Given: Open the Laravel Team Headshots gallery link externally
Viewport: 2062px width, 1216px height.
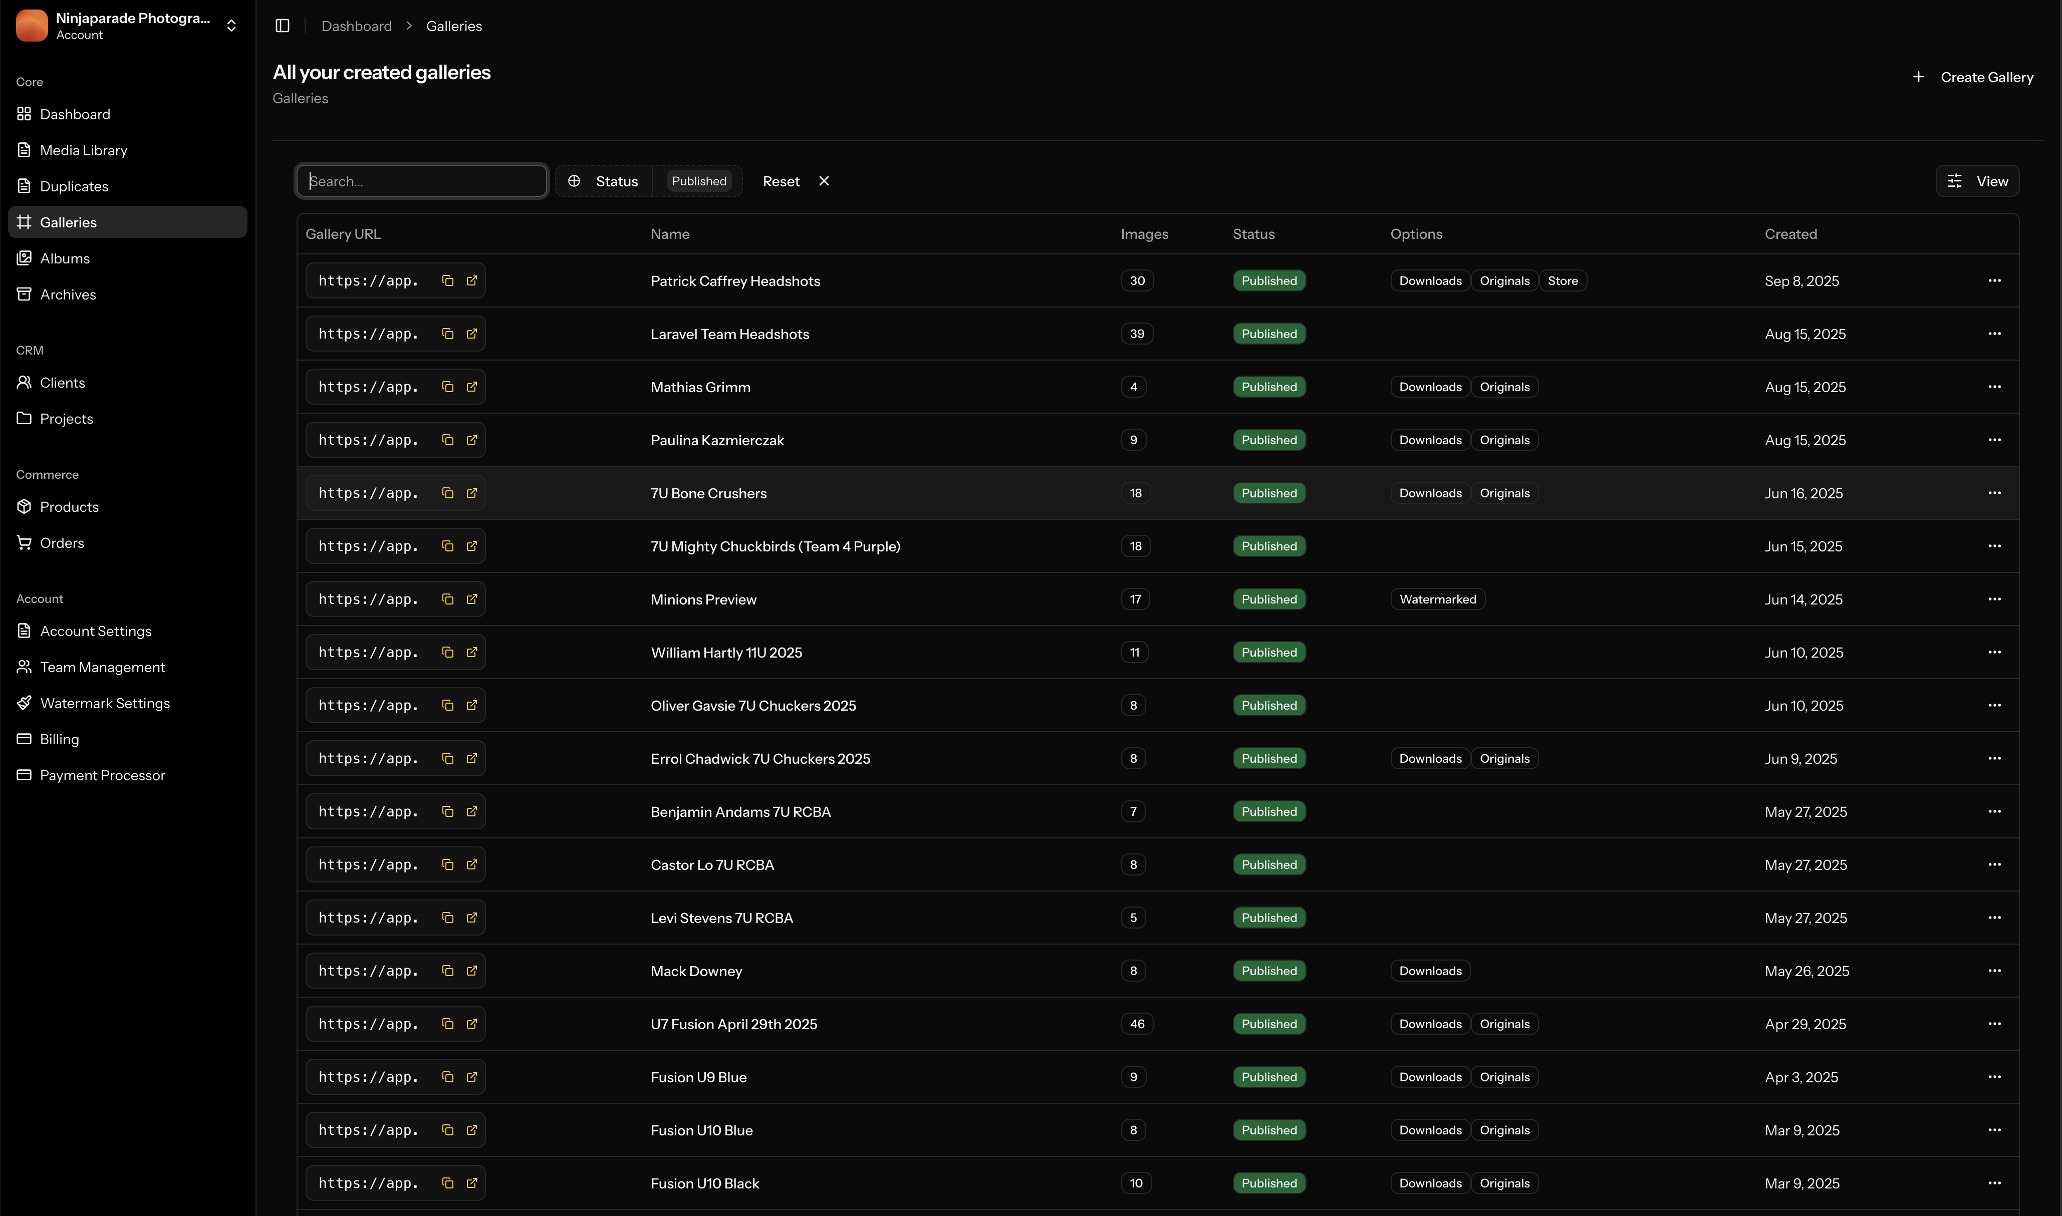Looking at the screenshot, I should tap(472, 334).
